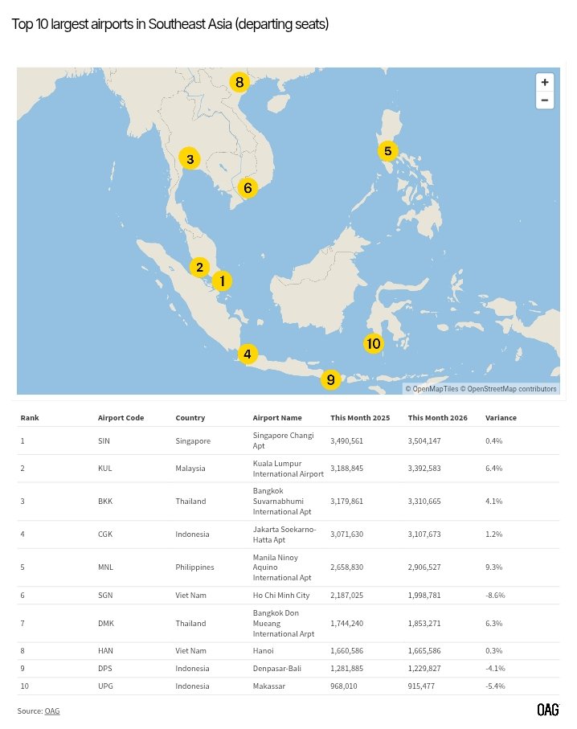Click the Malaysia country cell
The width and height of the screenshot is (577, 729).
tap(190, 468)
